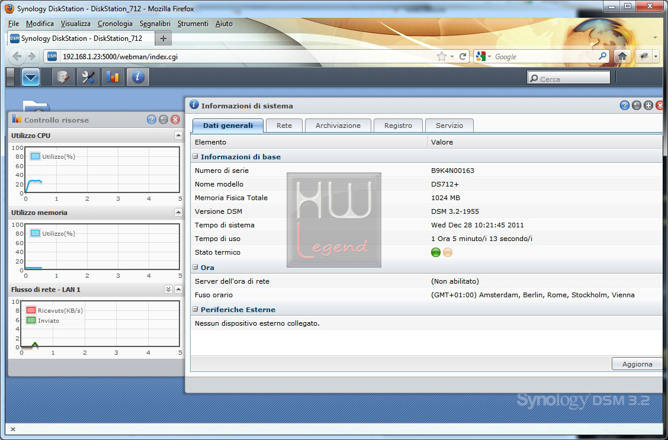Open the Firefox list all tabs dropdown
This screenshot has width=668, height=440.
(x=655, y=38)
